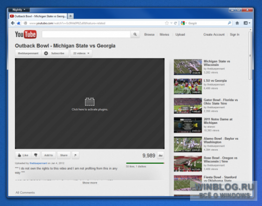Viewport: 262px width, 206px height.
Task: Click Sign In link
Action: tap(234, 34)
